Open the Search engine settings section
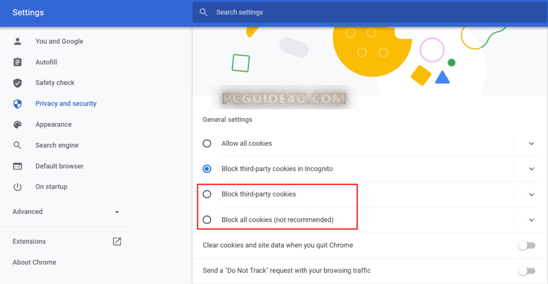The image size is (548, 284). [x=57, y=145]
